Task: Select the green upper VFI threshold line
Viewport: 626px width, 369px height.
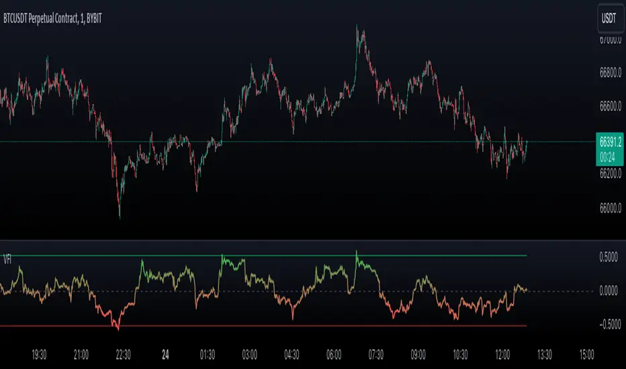Action: click(x=437, y=256)
